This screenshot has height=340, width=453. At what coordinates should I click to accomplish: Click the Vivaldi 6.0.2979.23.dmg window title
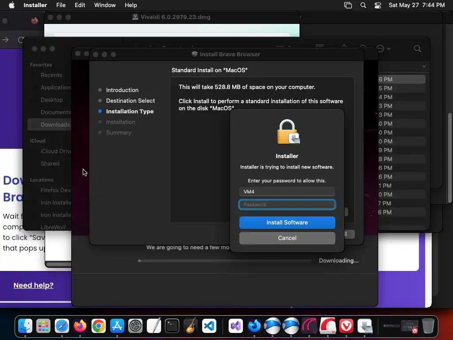coord(175,17)
